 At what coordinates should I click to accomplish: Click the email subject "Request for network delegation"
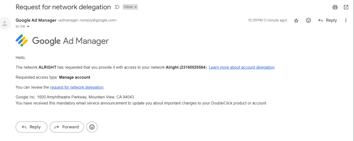coord(63,7)
